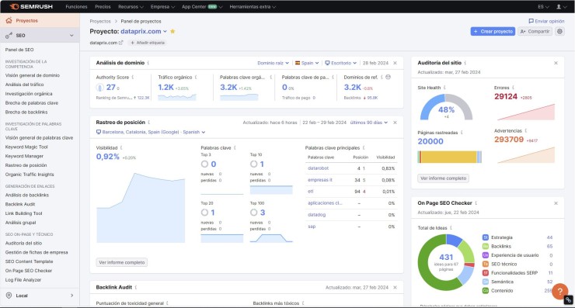Open Log File Analyzer in sidebar
The width and height of the screenshot is (575, 308).
point(23,280)
